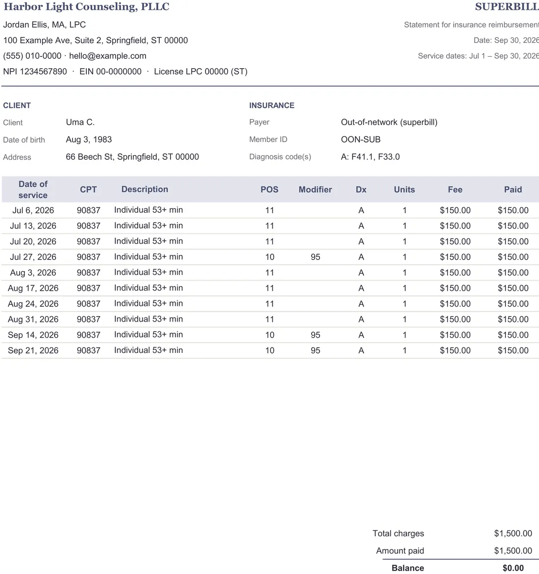Click the Description column header
539x574 pixels.
coord(145,189)
